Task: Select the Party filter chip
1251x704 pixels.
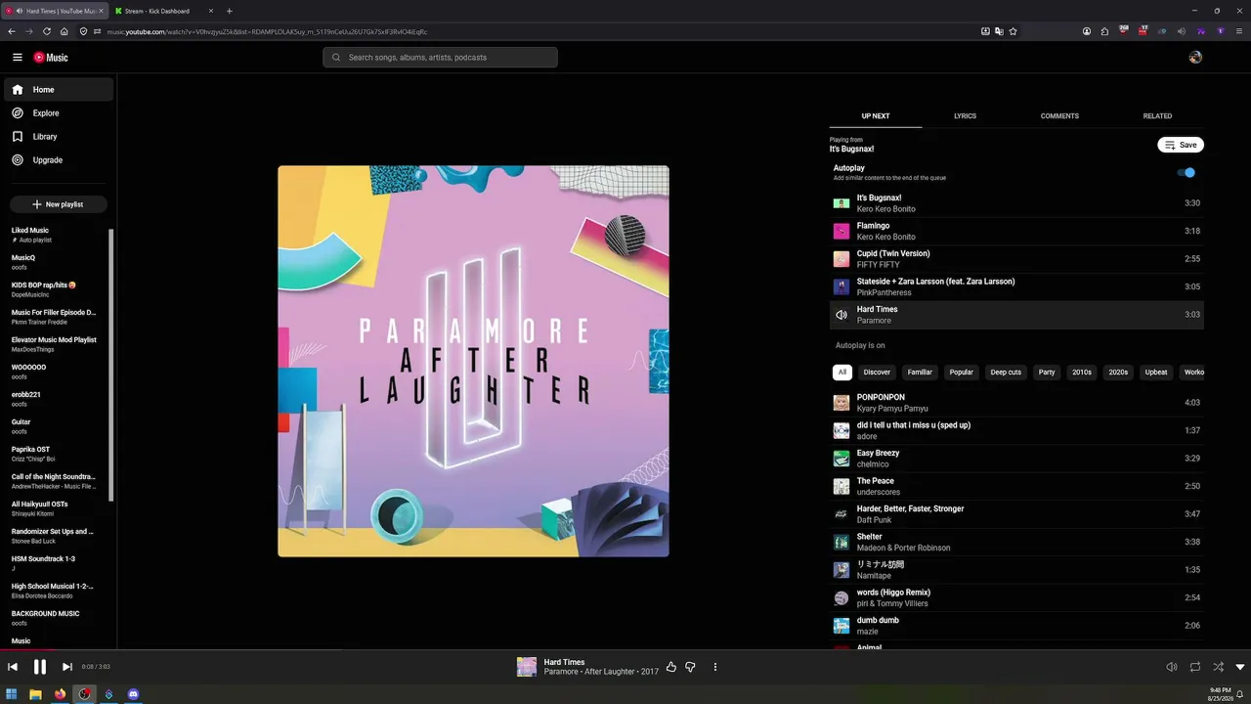Action: pyautogui.click(x=1047, y=373)
